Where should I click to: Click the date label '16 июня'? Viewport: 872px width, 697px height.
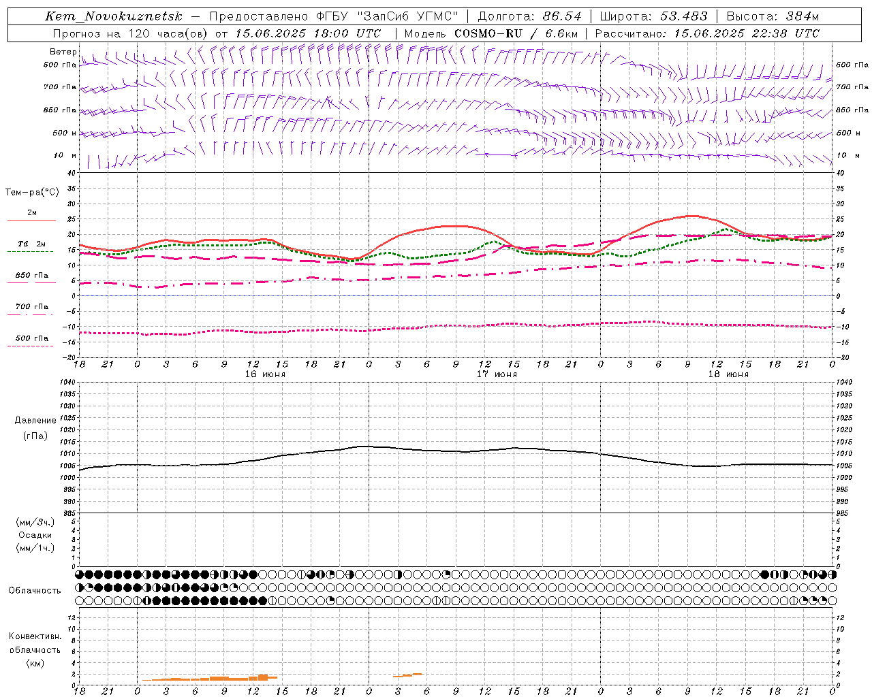[x=265, y=374]
